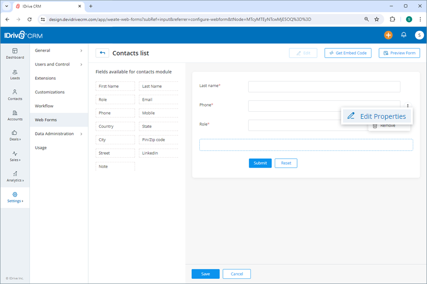Viewport: 427px width, 284px height.
Task: Click the Preview Form button
Action: 399,53
